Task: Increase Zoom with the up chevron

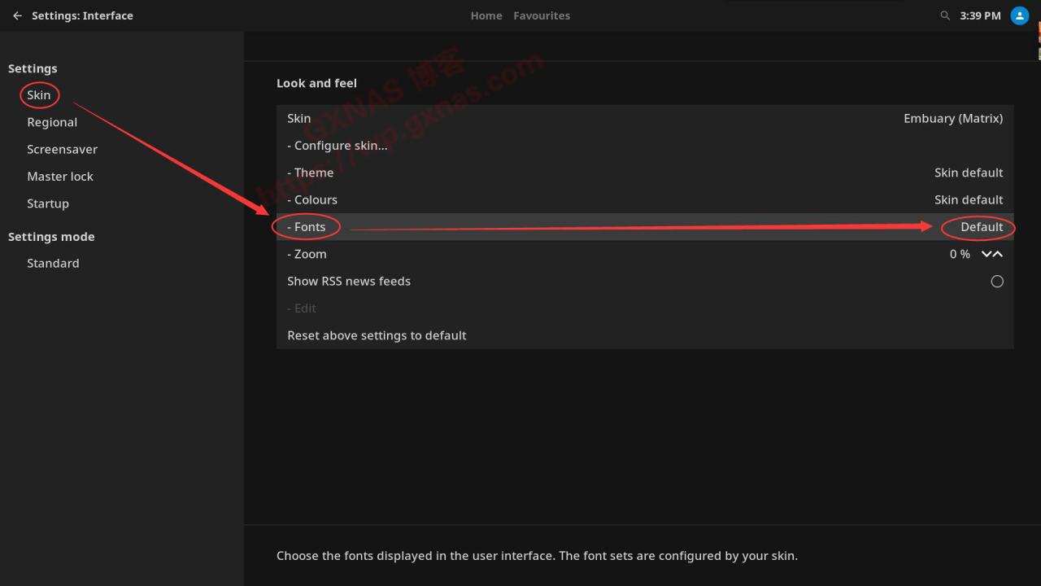Action: 998,254
